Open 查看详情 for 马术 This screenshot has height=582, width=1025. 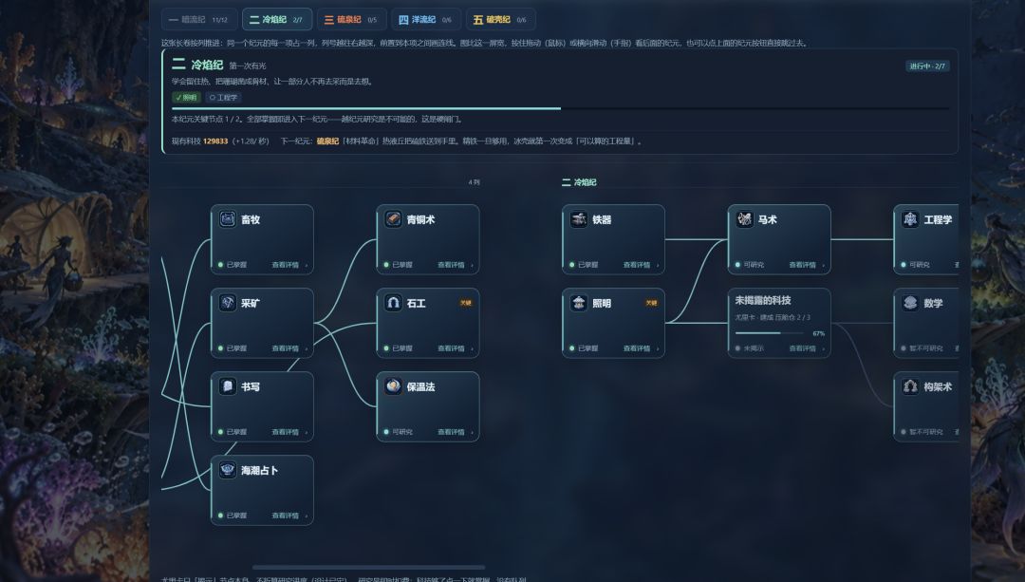[x=806, y=265]
